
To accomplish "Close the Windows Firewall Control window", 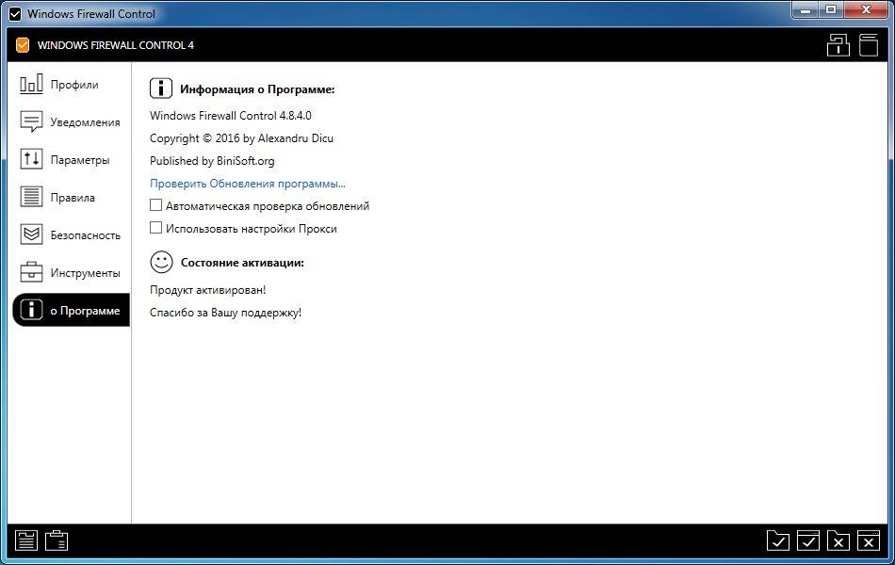I will coord(866,9).
